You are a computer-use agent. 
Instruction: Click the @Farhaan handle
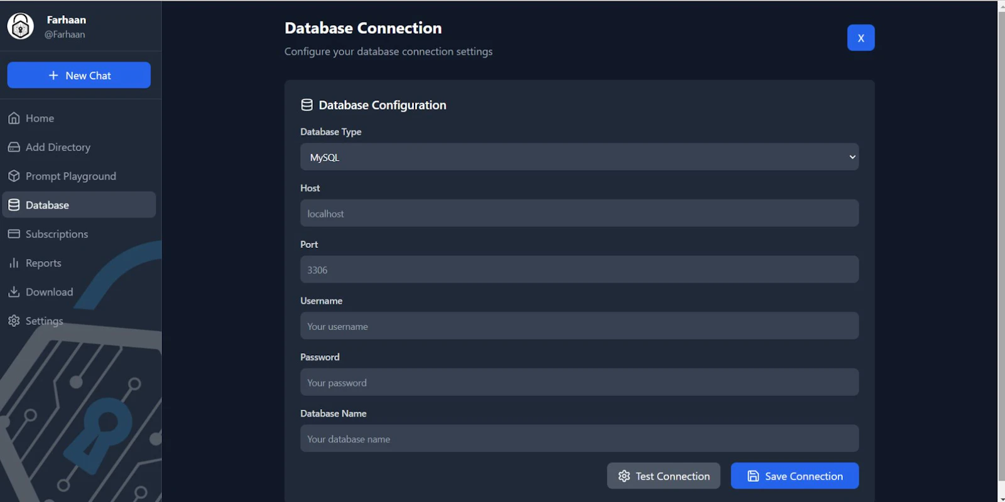65,35
